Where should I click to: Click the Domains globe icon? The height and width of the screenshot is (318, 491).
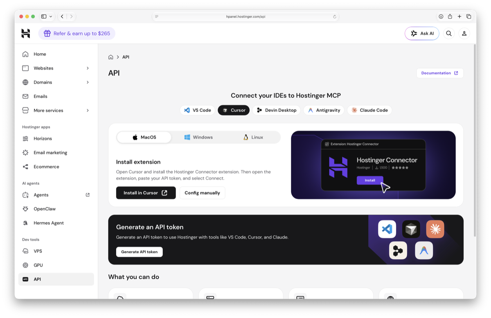[25, 82]
